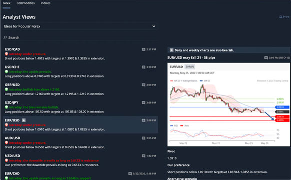This screenshot has height=180, width=291.
Task: Click the red down-arrow icon under USD/CAD
Action: tap(7, 54)
